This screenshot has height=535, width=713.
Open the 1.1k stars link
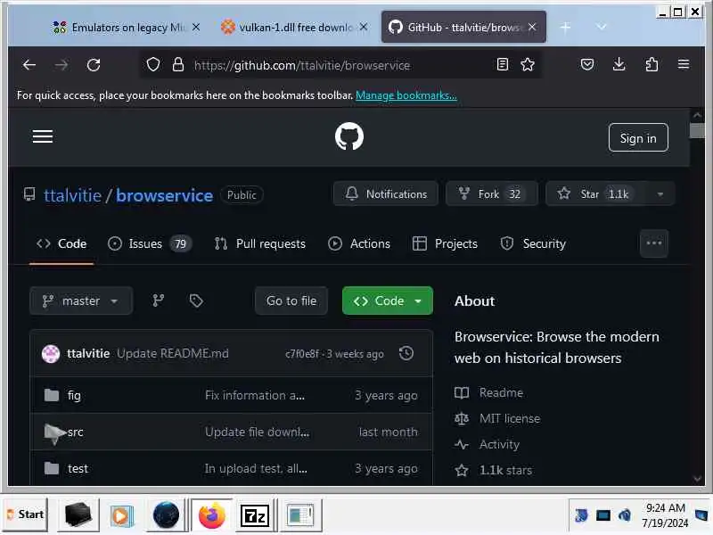505,471
